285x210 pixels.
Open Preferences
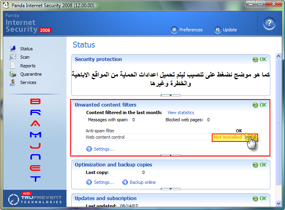(x=191, y=30)
